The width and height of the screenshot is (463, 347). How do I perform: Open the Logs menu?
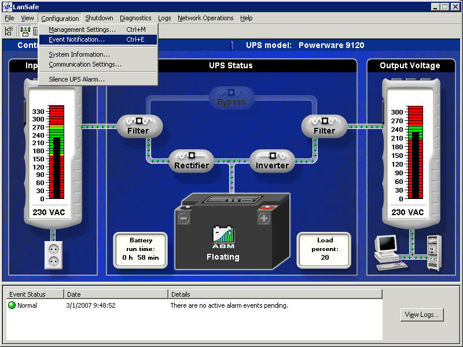(164, 18)
